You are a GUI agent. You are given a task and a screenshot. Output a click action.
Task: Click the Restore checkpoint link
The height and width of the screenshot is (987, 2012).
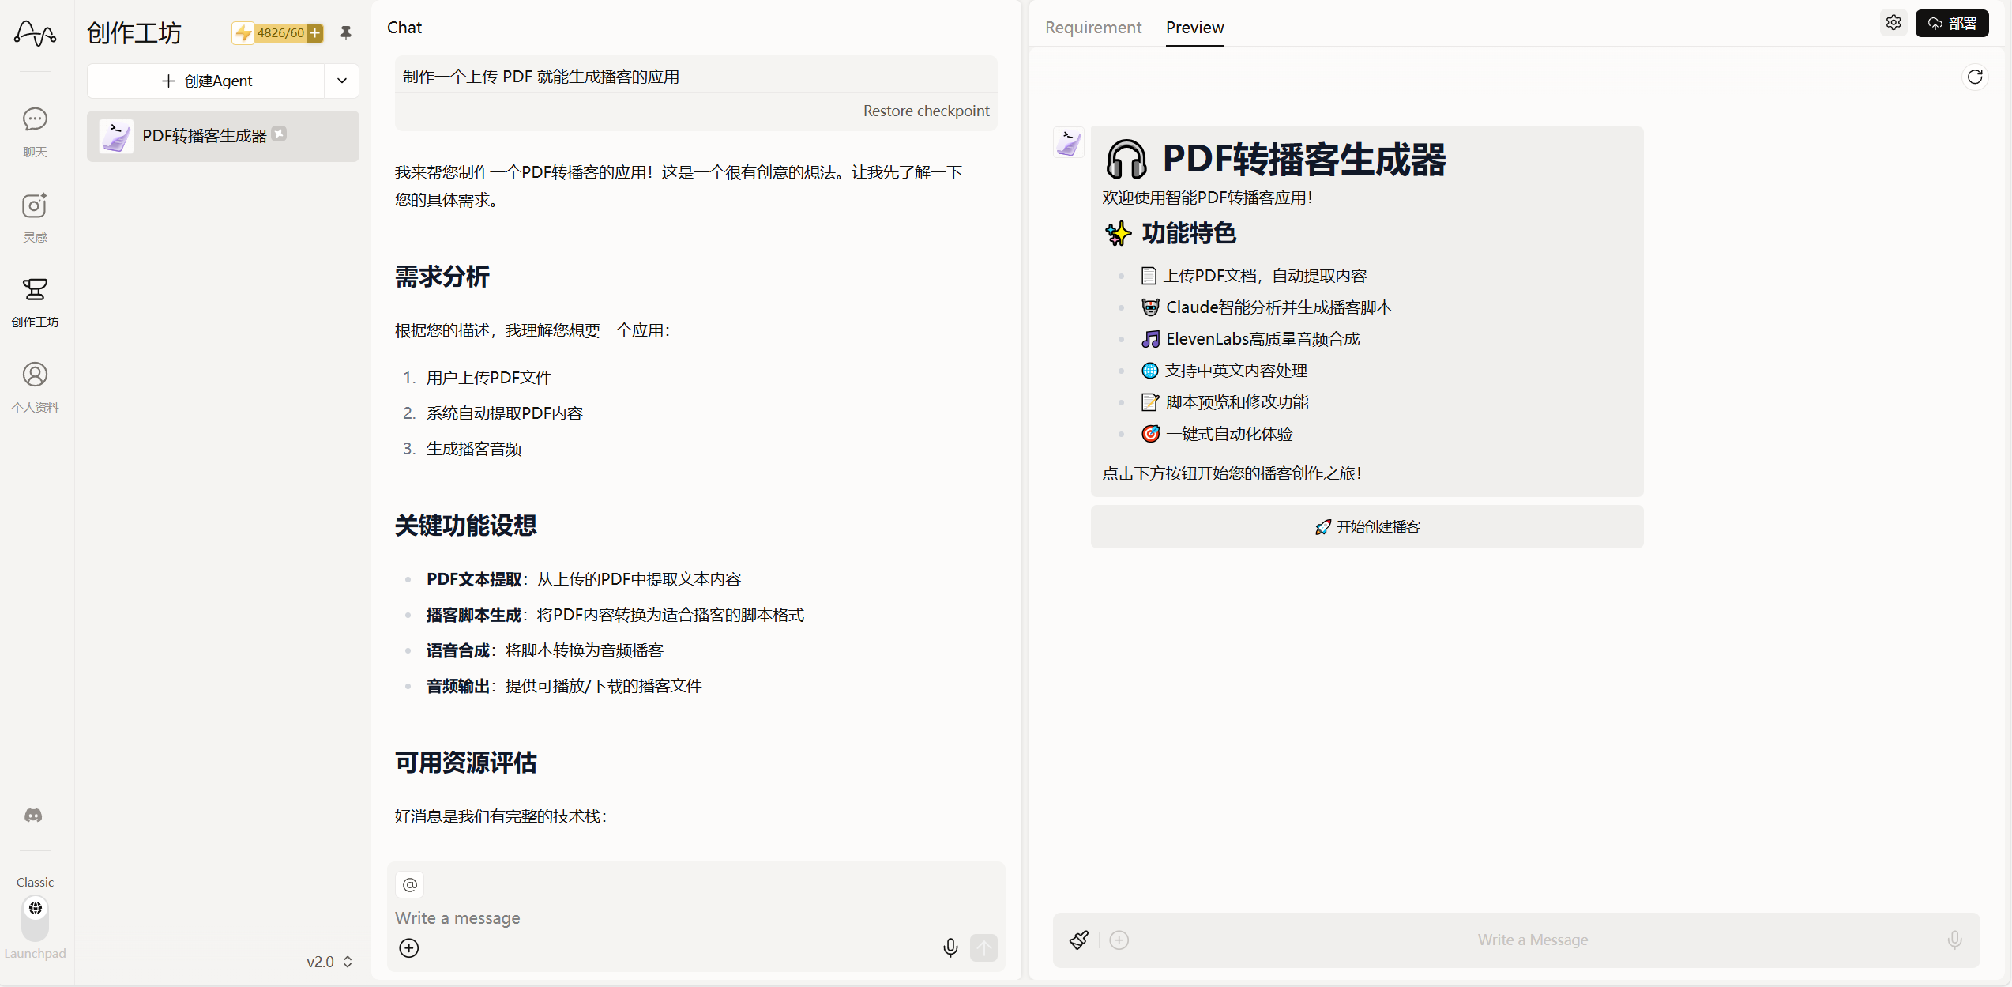(926, 111)
